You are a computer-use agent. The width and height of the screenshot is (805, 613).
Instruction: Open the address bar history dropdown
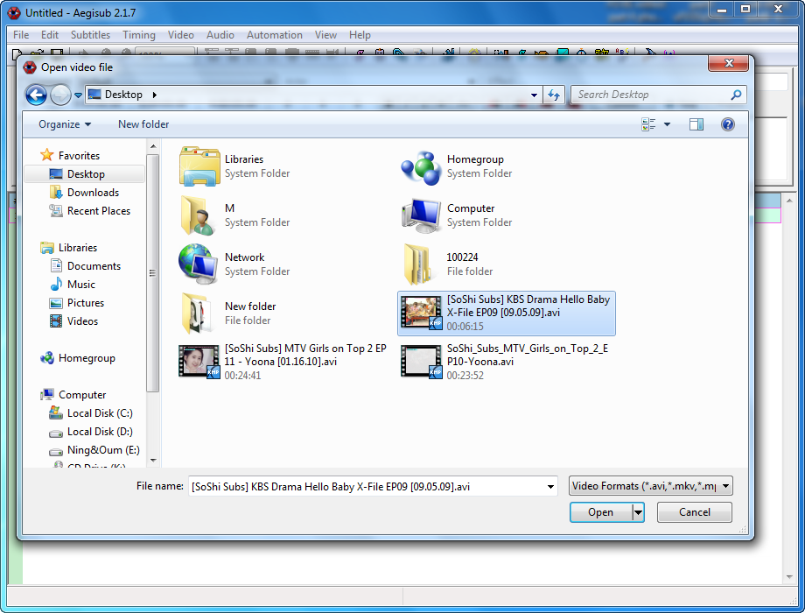pos(534,95)
